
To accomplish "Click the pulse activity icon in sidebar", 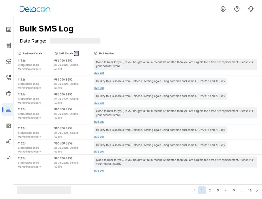I will point(9,158).
